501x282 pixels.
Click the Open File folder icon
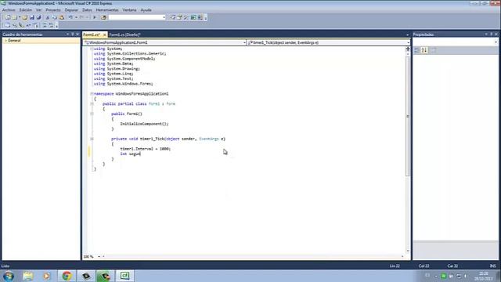coord(24,17)
